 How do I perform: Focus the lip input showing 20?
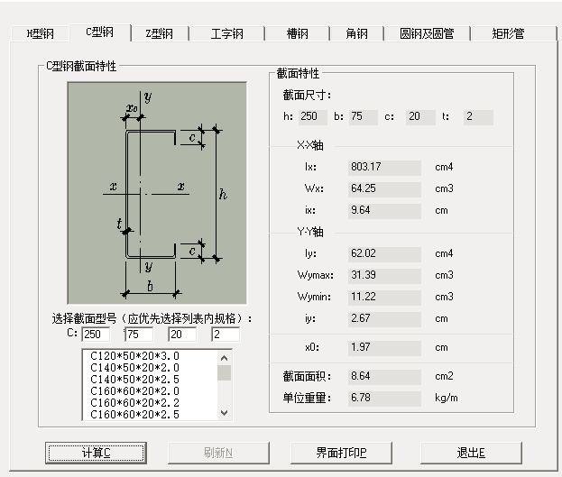[x=182, y=334]
